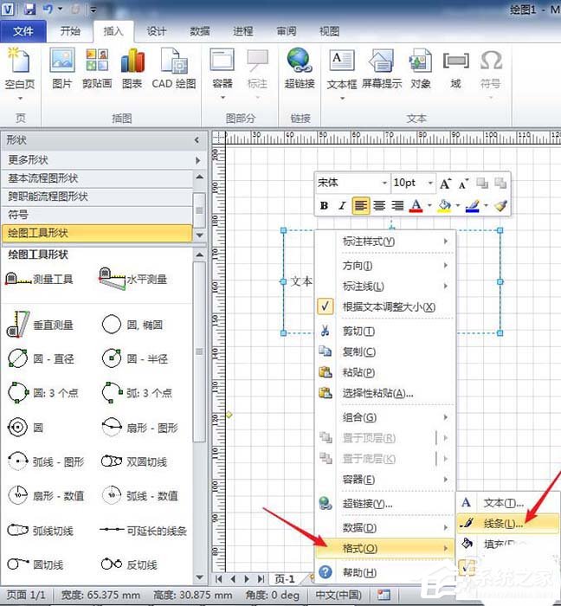Screen dimensions: 561x606
Task: Open font color dropdown arrow
Action: click(x=429, y=206)
